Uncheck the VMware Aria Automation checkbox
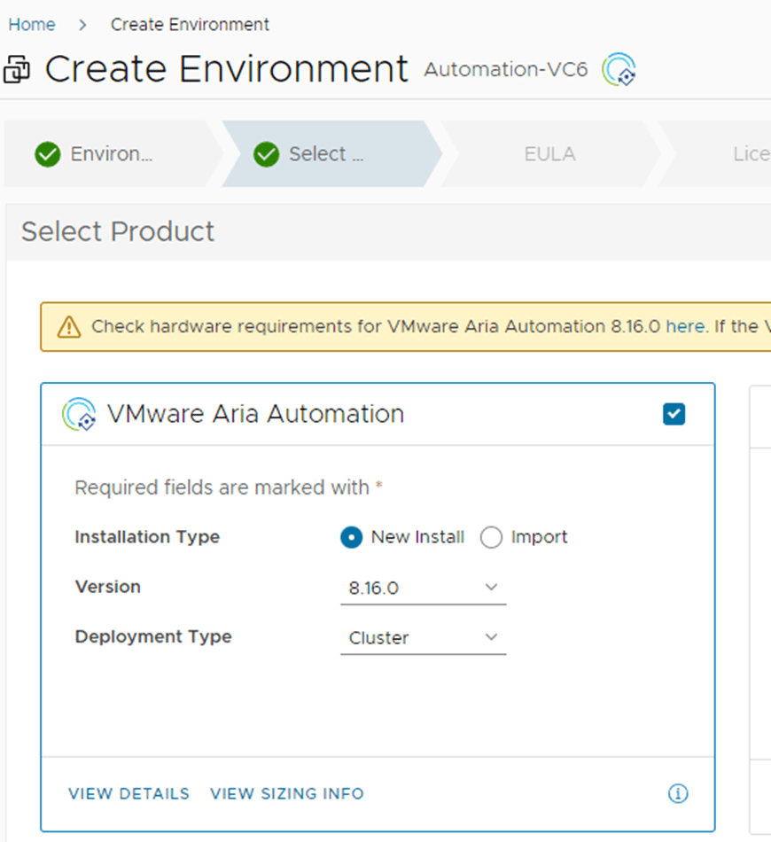The height and width of the screenshot is (842, 771). coord(674,414)
